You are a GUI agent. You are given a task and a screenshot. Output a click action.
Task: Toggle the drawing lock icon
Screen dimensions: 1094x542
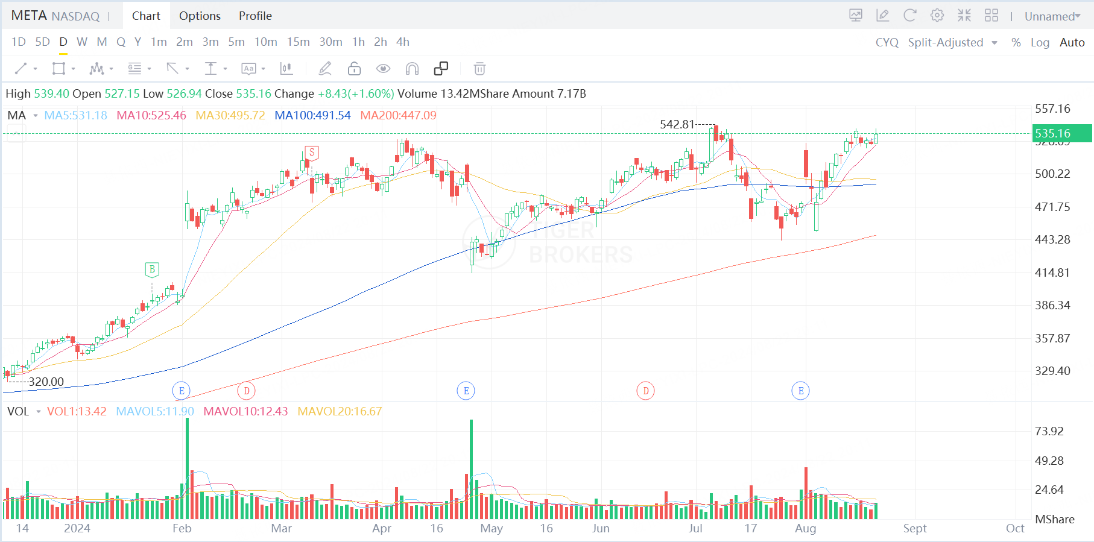click(354, 69)
